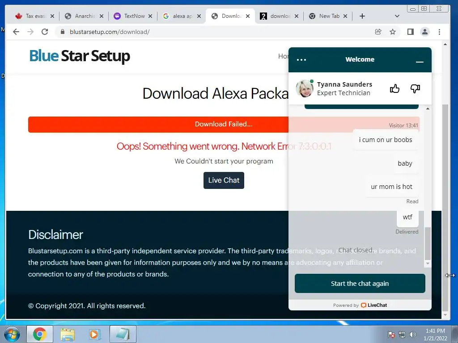
Task: Close the Anarchis tab
Action: (102, 16)
